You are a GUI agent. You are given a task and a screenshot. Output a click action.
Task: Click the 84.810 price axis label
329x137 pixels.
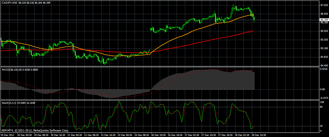324,57
